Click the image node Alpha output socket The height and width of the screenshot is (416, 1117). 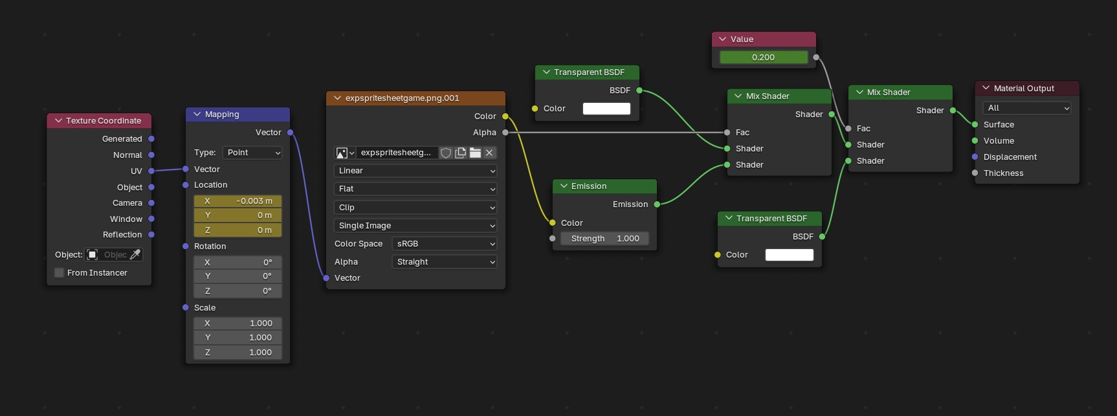(x=505, y=133)
